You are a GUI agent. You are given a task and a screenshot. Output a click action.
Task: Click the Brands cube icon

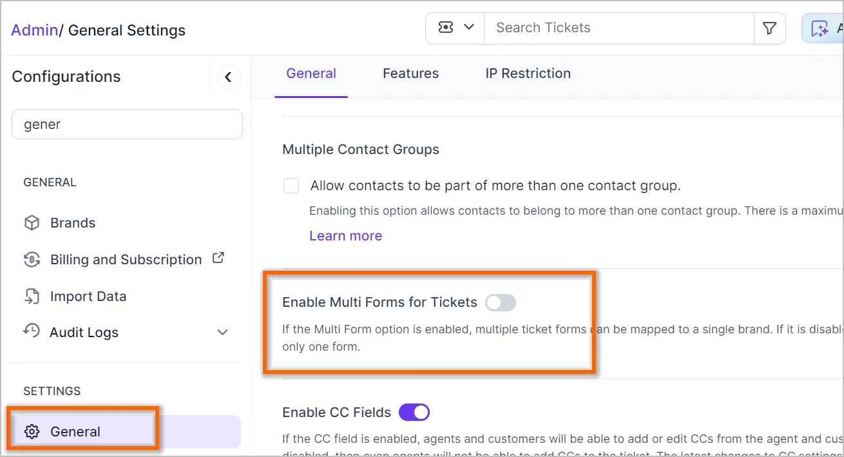[x=32, y=223]
